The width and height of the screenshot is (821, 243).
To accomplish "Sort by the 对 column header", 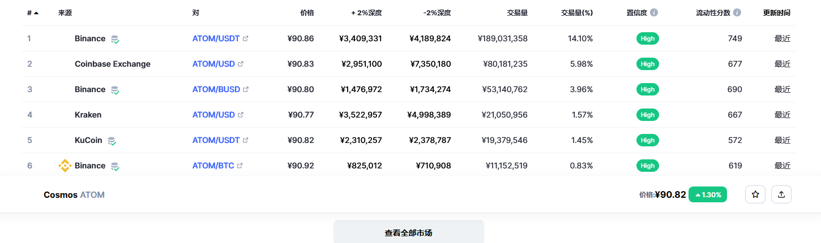I will pyautogui.click(x=196, y=12).
